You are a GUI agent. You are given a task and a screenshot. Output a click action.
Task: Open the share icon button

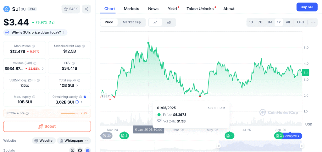[x=86, y=9]
